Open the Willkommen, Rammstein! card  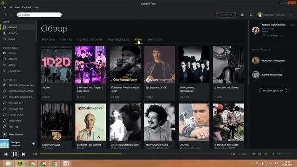coord(194,73)
